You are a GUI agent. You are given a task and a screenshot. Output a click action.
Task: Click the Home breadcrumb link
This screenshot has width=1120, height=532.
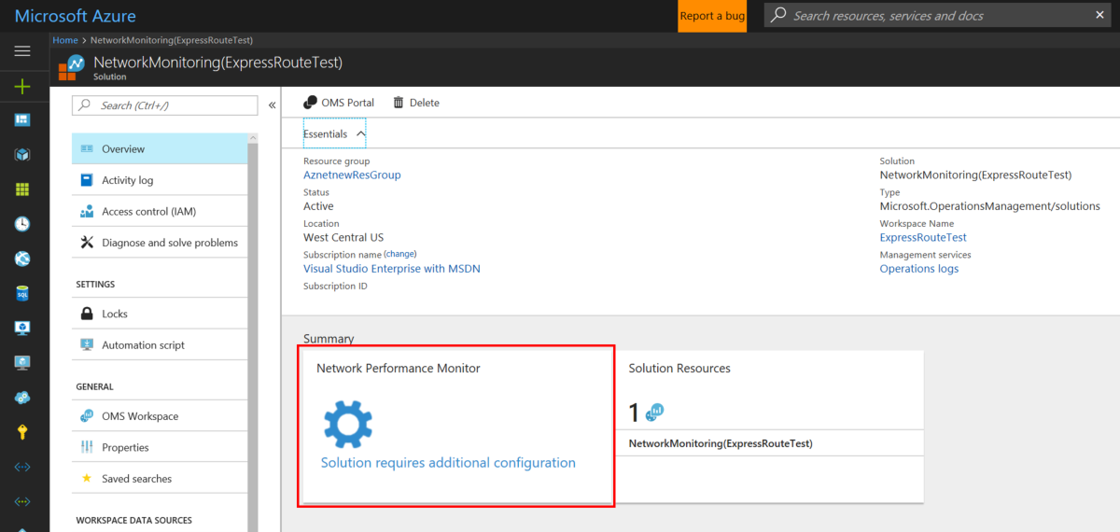pyautogui.click(x=65, y=40)
